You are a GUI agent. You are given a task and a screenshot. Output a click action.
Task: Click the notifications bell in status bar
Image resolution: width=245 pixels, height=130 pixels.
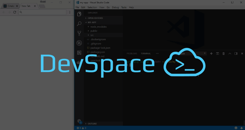tap(241, 128)
